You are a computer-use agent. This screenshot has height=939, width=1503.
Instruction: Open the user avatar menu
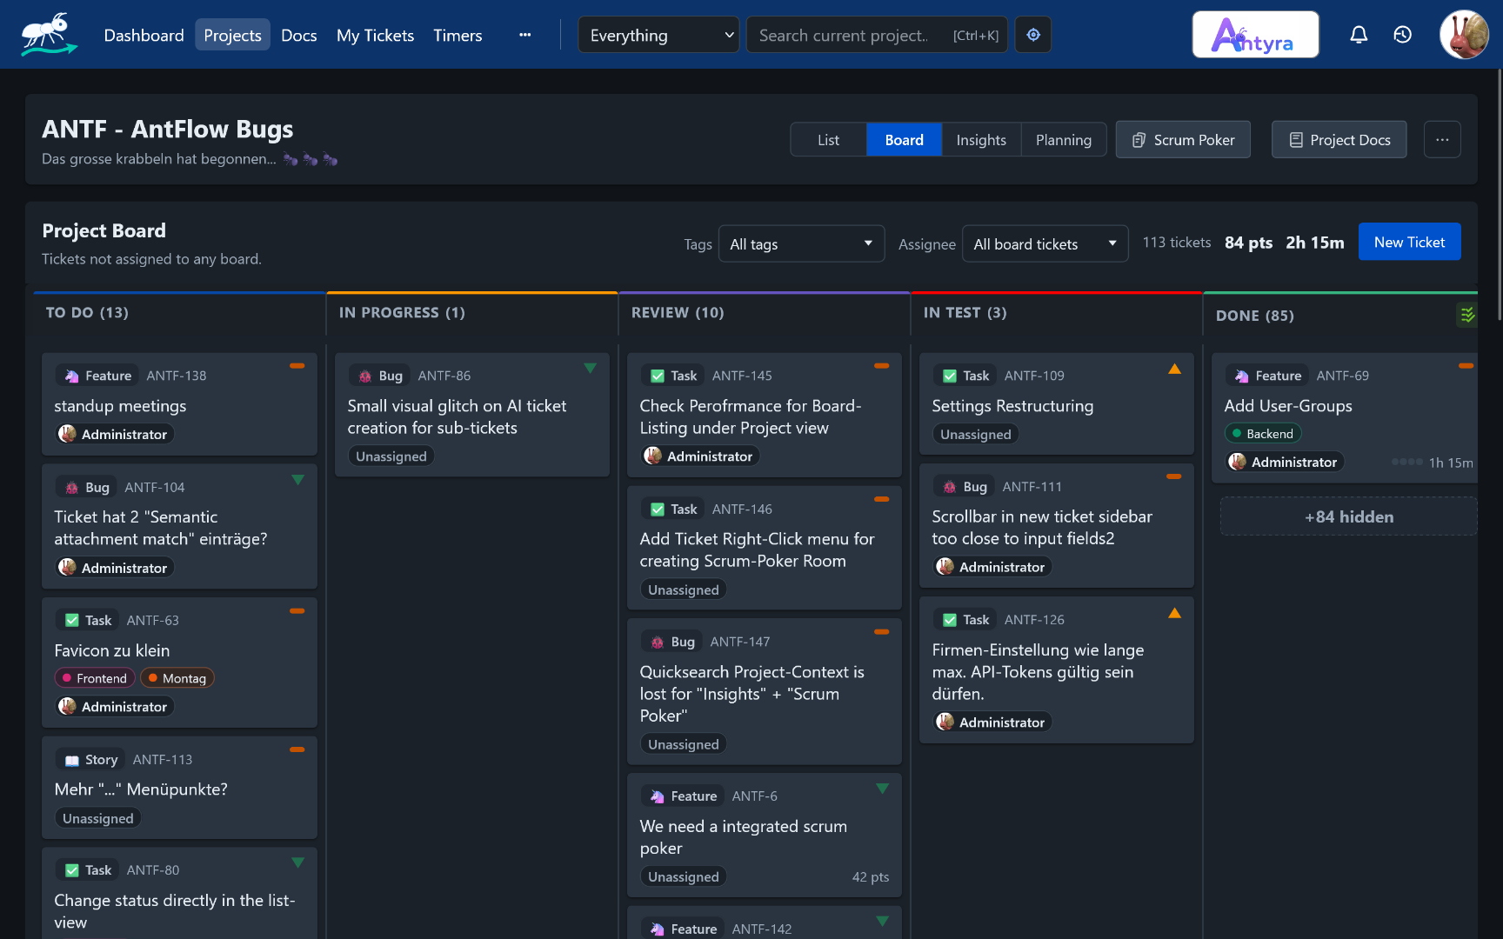tap(1465, 35)
